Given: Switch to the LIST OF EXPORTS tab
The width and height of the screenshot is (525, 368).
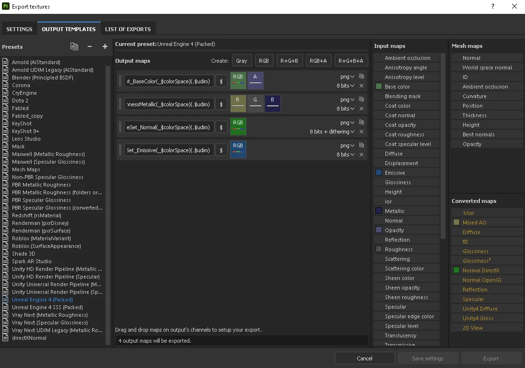Looking at the screenshot, I should pyautogui.click(x=128, y=29).
